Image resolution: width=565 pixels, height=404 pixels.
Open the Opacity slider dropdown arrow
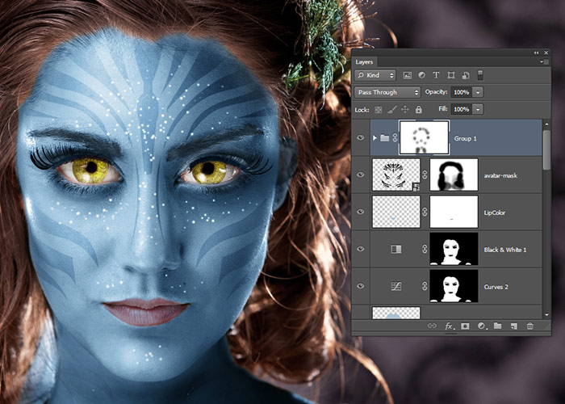479,92
